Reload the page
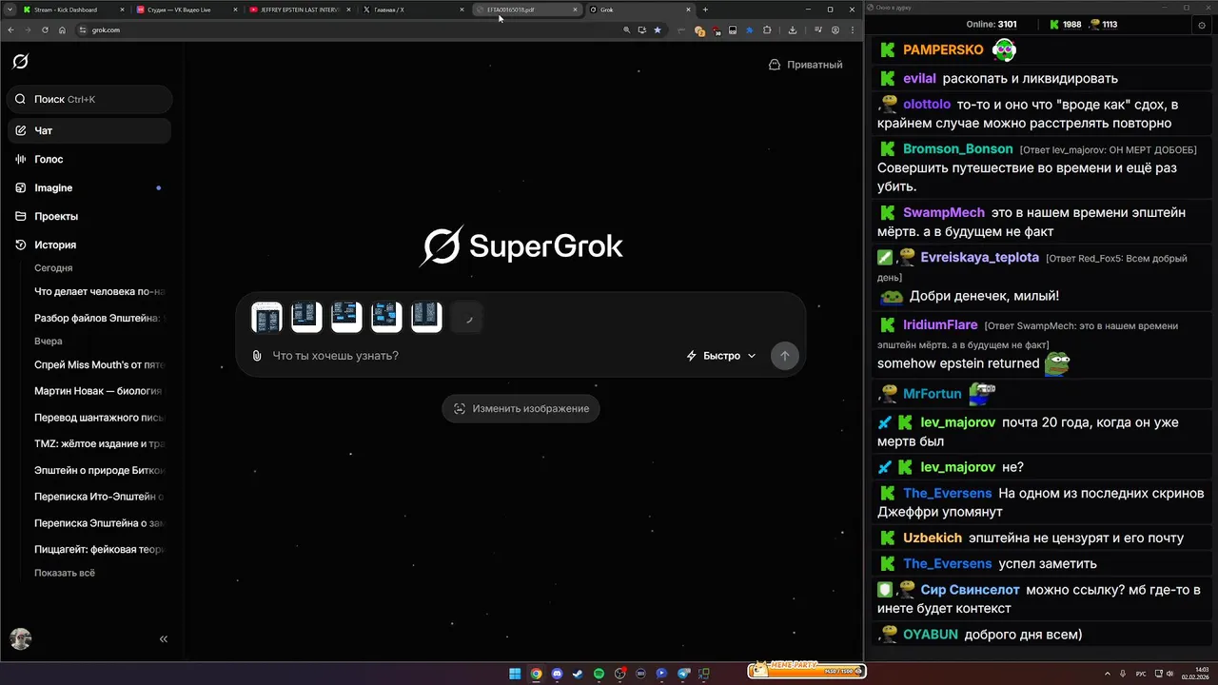This screenshot has width=1218, height=685. 45,29
